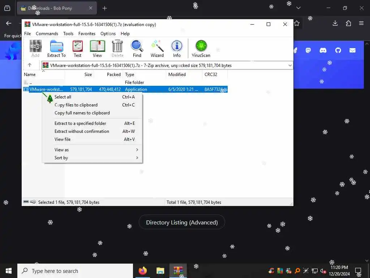Choose Copy files to clipboard

click(92, 105)
